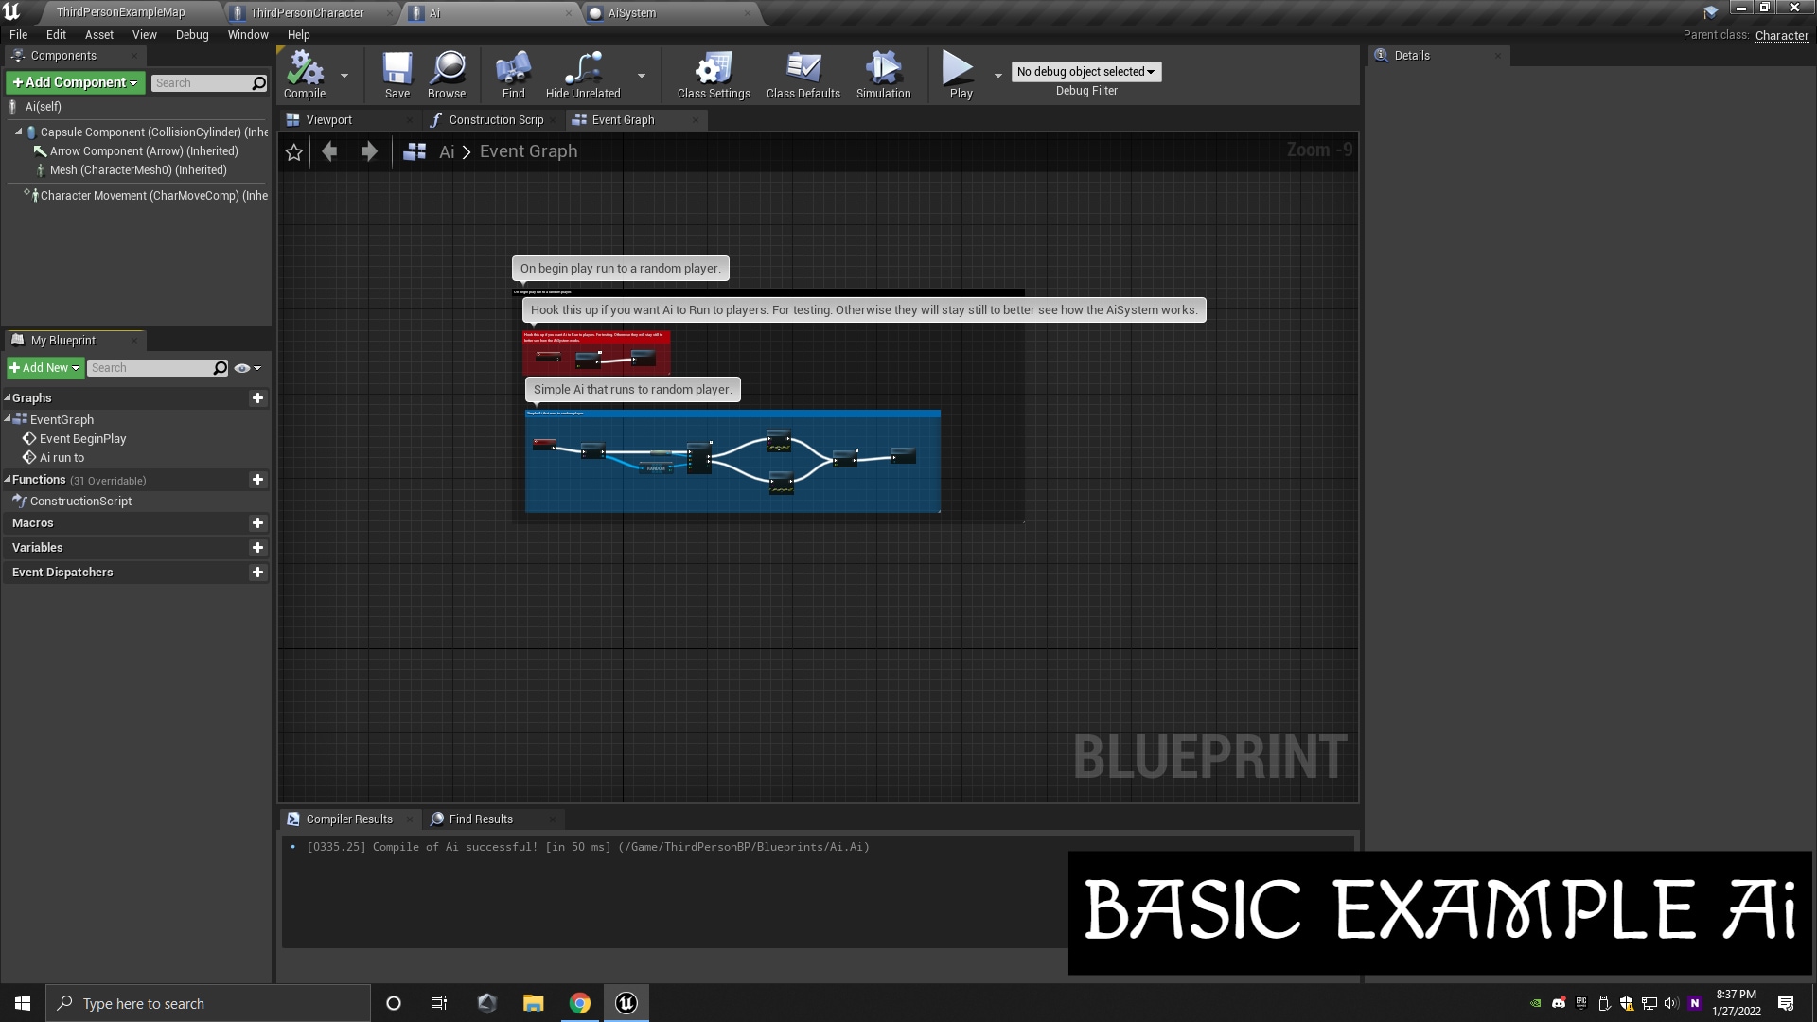1817x1022 pixels.
Task: Open Class Settings for the blueprint
Action: pyautogui.click(x=713, y=75)
